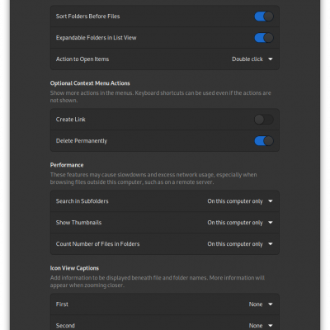Turn off Delete Permanently switch
The height and width of the screenshot is (330, 330).
point(264,141)
